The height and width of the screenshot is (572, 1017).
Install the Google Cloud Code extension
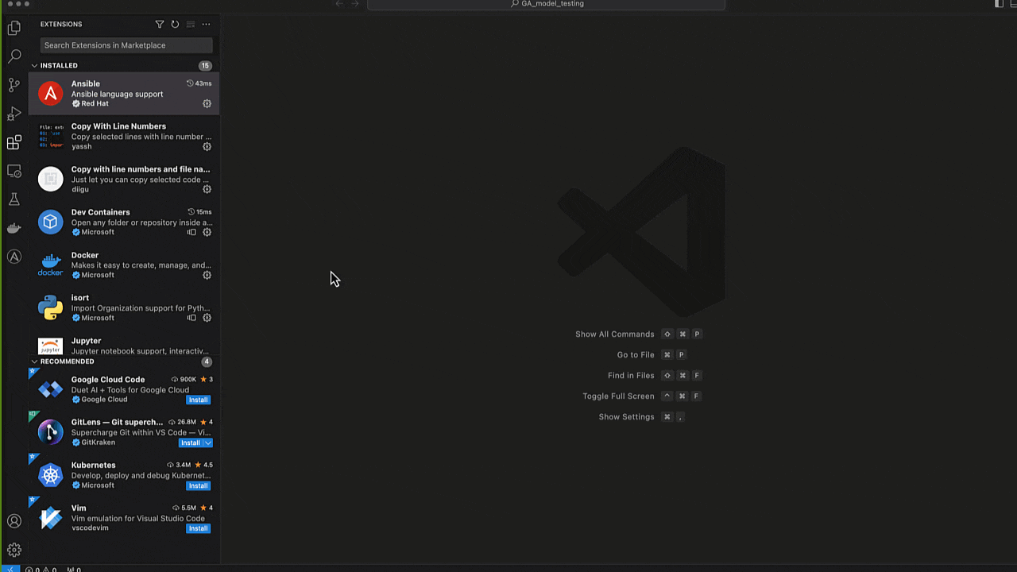[198, 400]
